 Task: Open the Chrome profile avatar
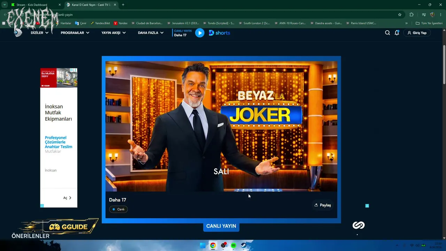tap(432, 15)
